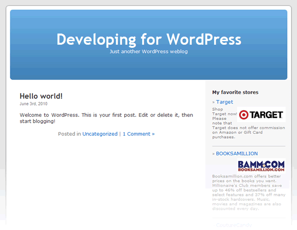Click the BAMM.COM Booksamillion logo image
The height and width of the screenshot is (230, 297).
point(261,166)
